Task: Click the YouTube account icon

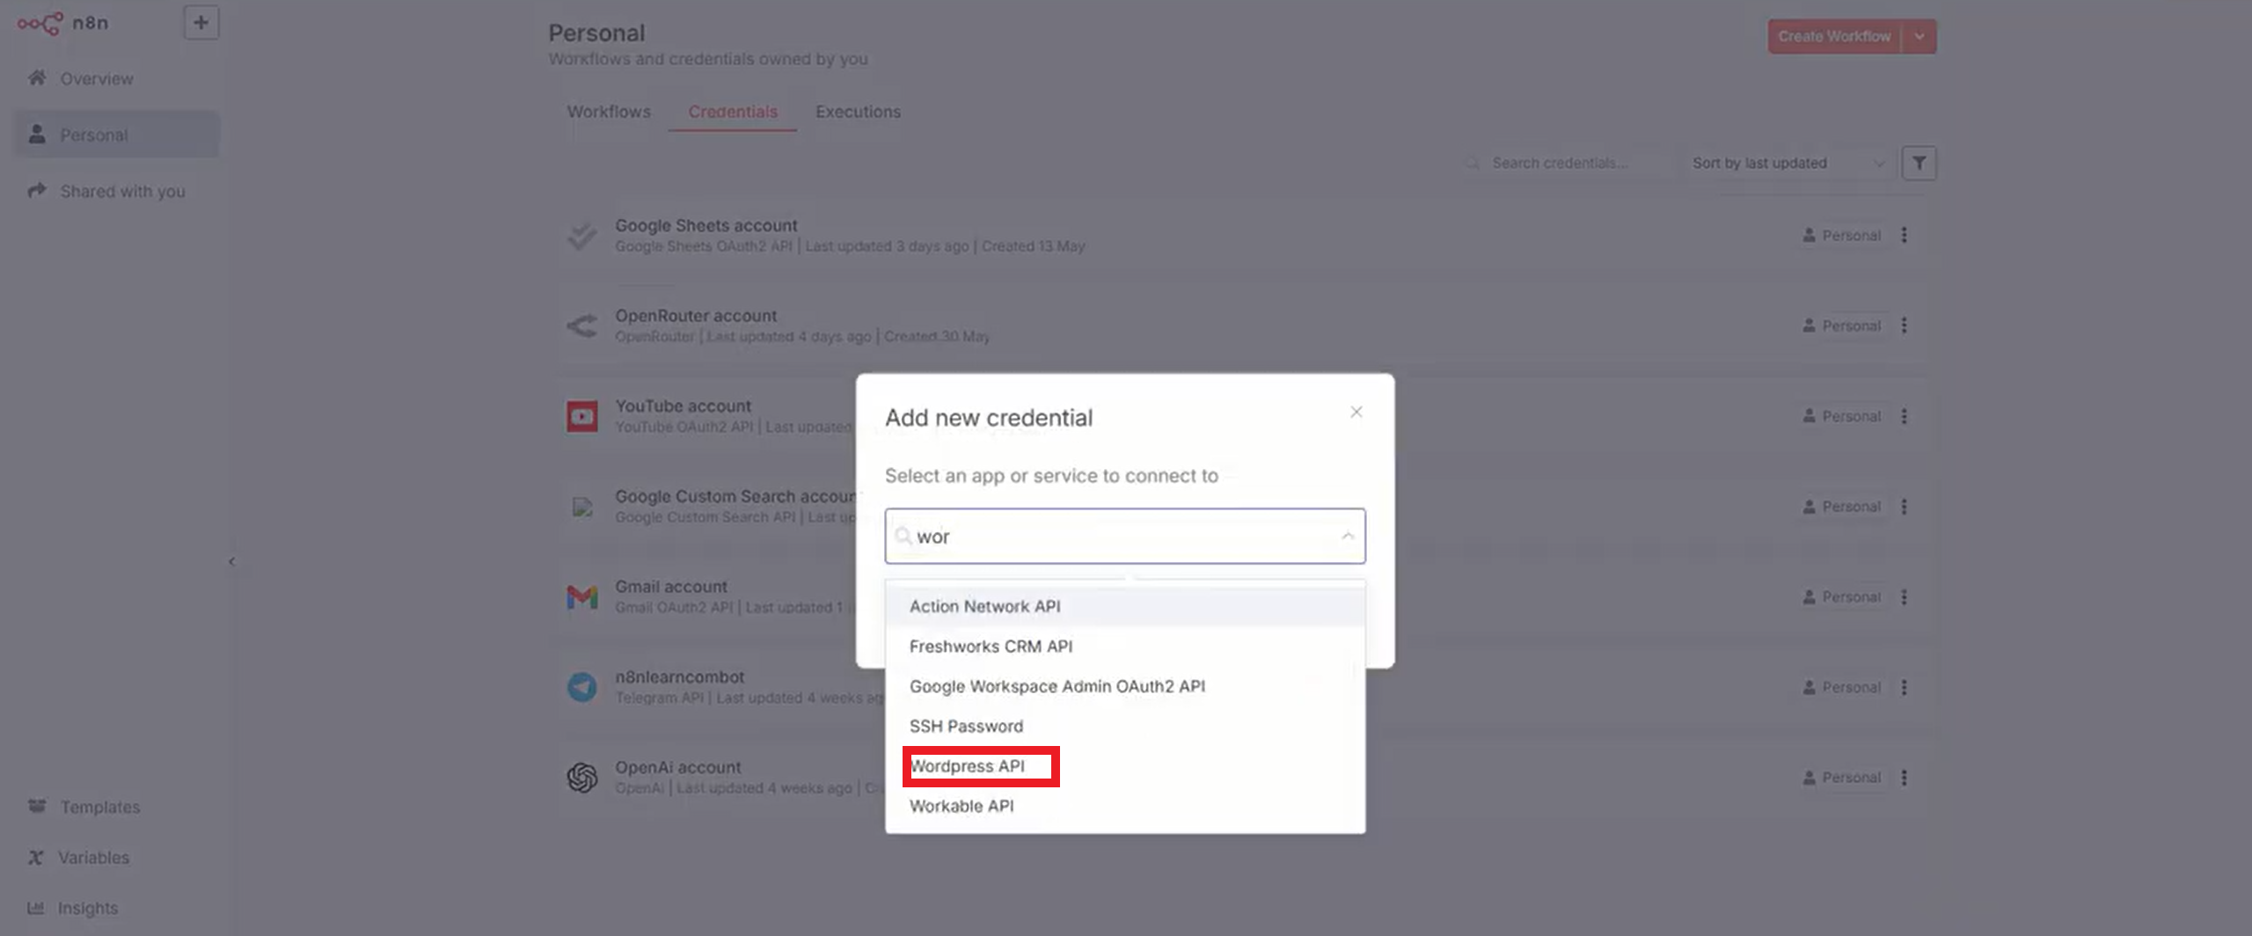Action: pyautogui.click(x=581, y=416)
